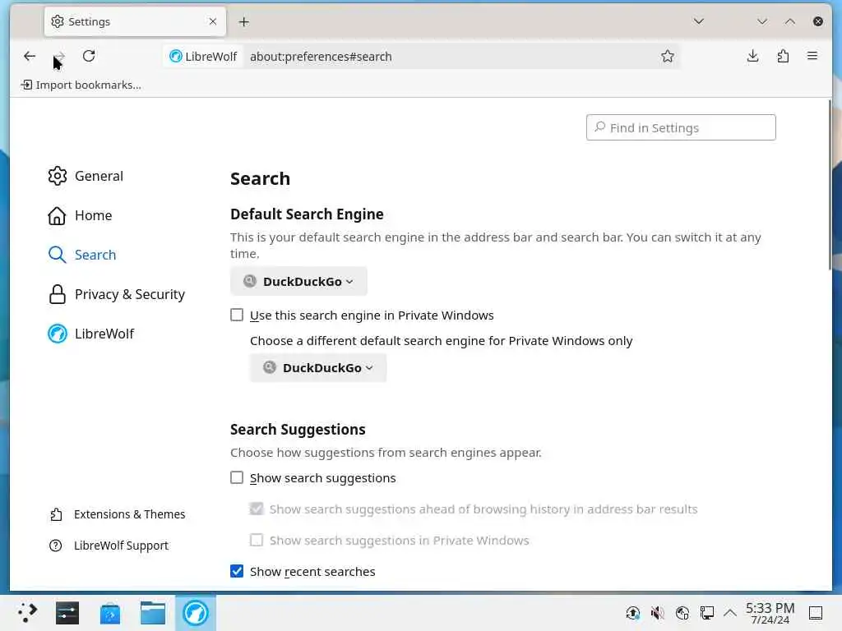Open Extensions & Themes link
842x631 pixels.
point(117,514)
